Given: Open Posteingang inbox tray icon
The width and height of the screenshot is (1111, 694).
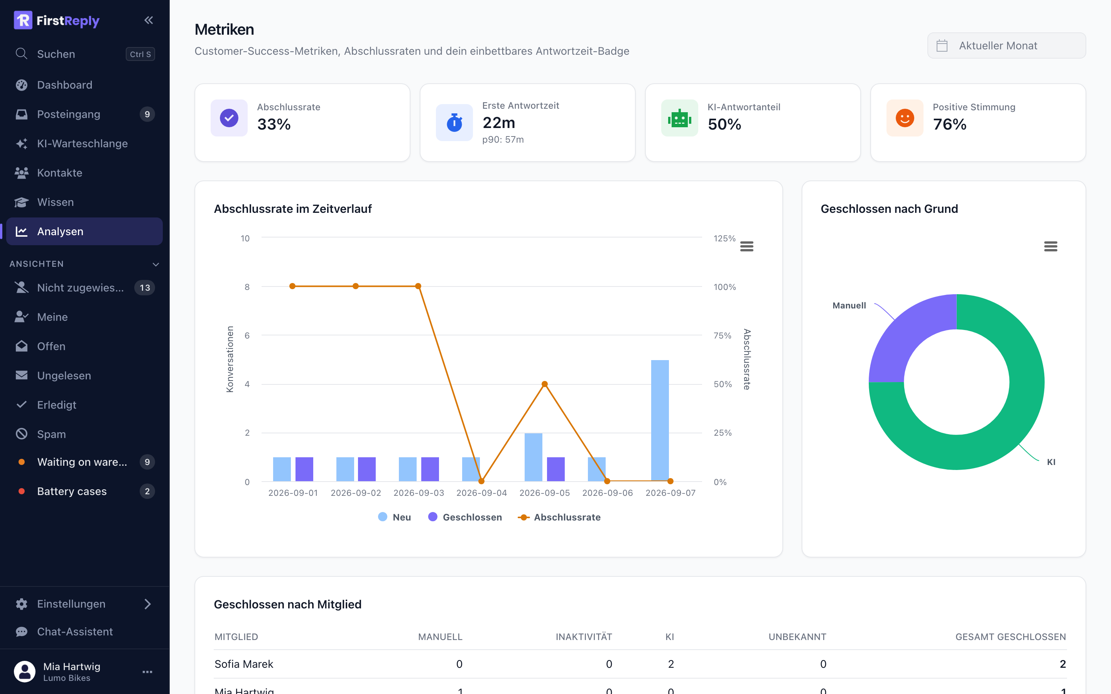Looking at the screenshot, I should [21, 114].
